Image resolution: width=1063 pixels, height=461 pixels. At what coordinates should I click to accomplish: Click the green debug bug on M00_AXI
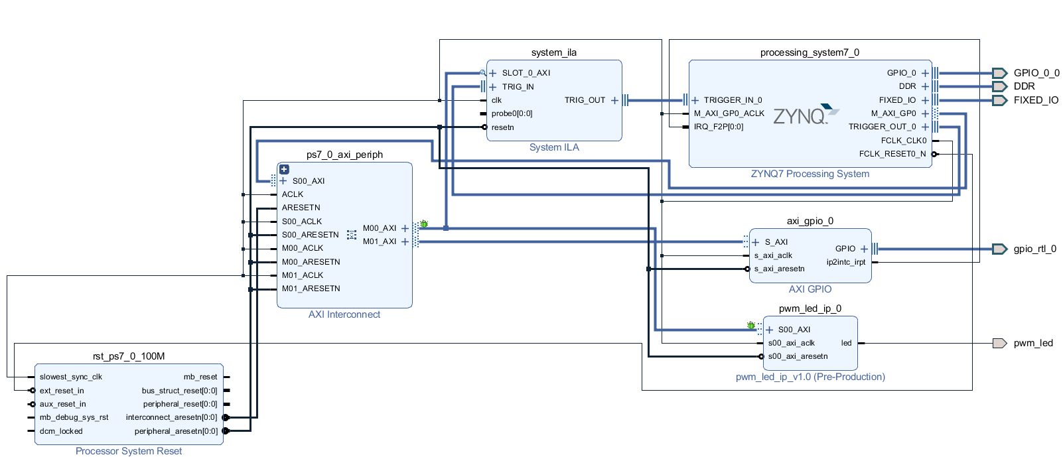pyautogui.click(x=424, y=224)
